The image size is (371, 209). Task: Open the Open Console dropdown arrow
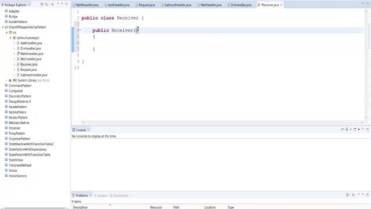pos(359,129)
